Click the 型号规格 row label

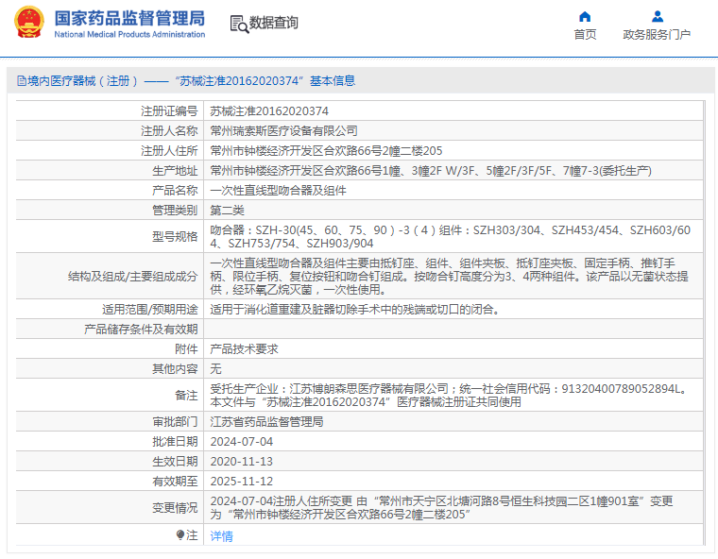[x=175, y=236]
